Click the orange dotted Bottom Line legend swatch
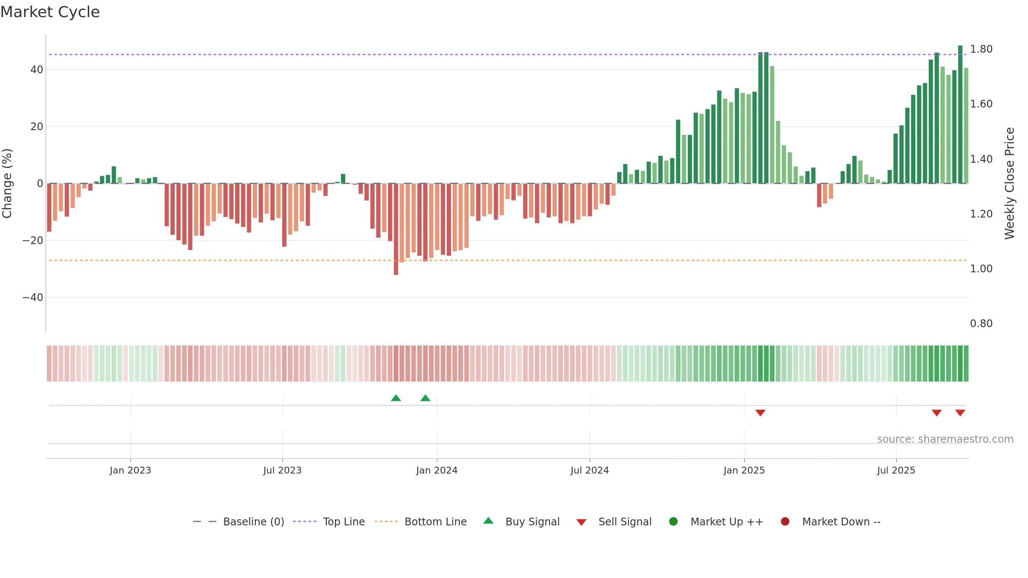The width and height of the screenshot is (1028, 578). [x=386, y=521]
